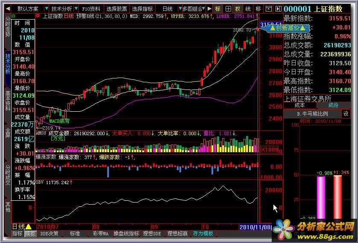
Task: Click the 2010/07 timeline label
Action: point(47,227)
